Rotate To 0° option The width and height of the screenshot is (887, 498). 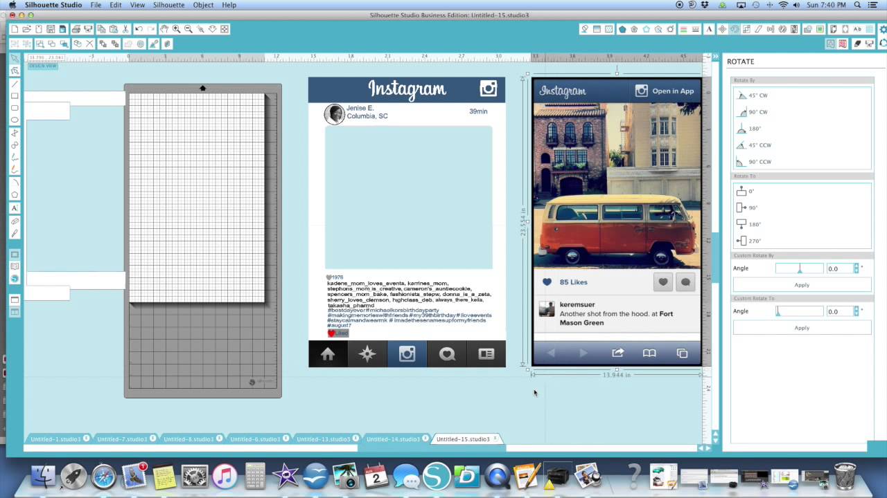click(x=746, y=191)
